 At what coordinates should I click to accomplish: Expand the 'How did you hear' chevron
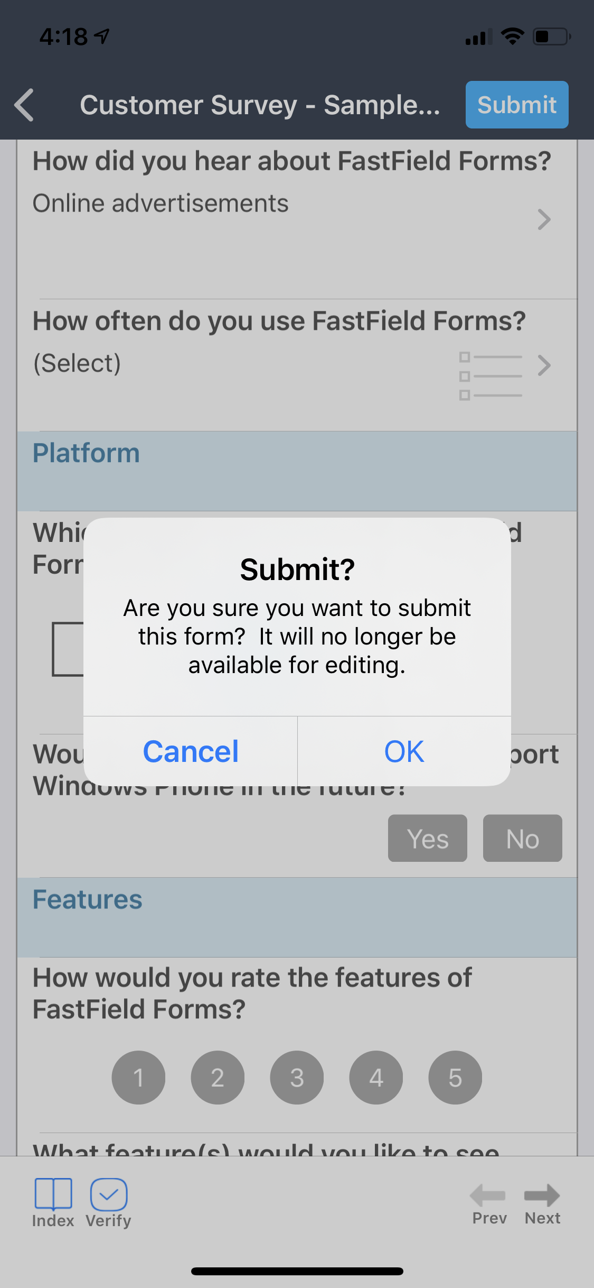point(545,220)
